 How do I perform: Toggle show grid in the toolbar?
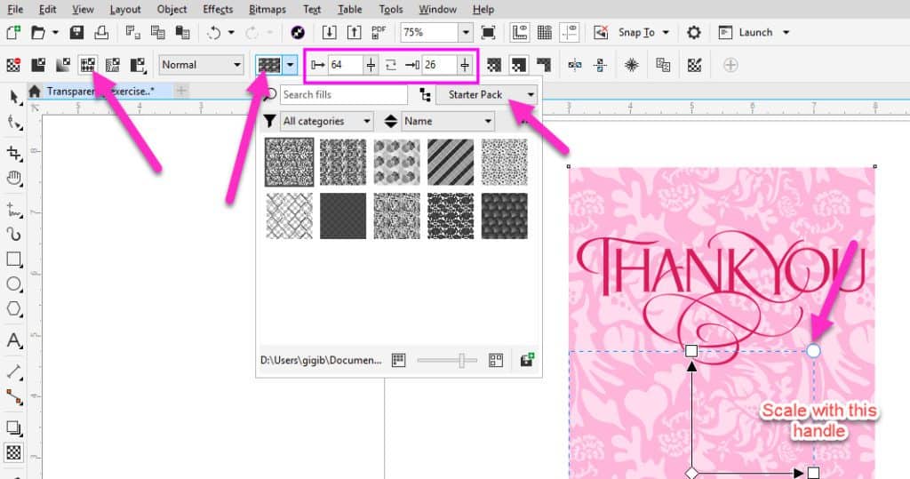(545, 33)
